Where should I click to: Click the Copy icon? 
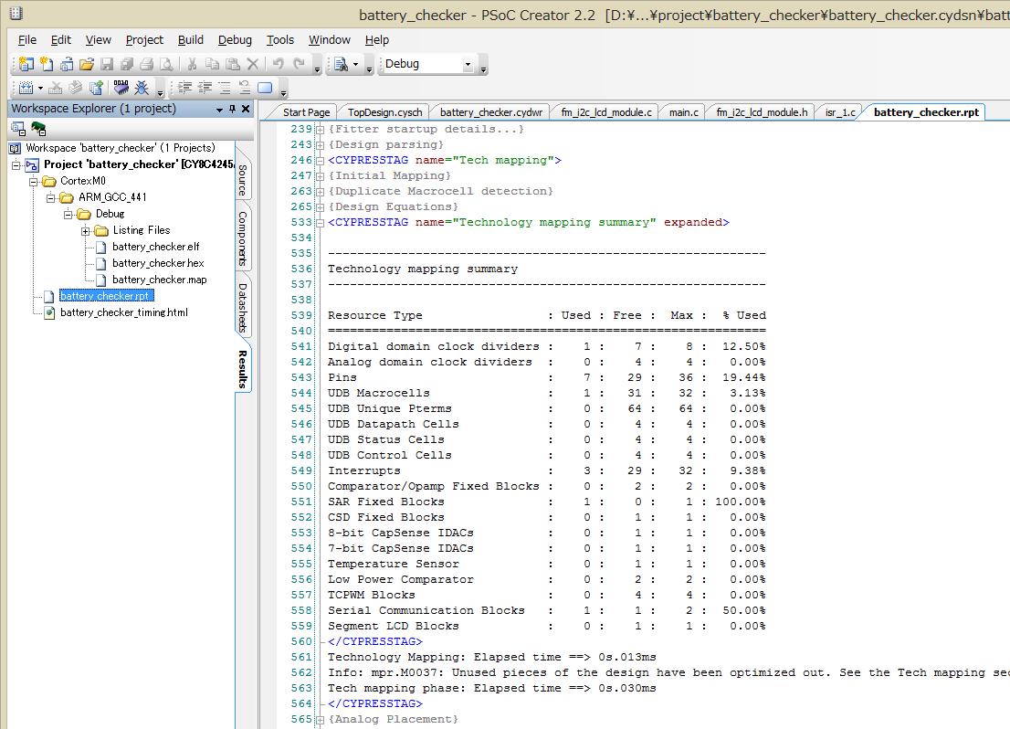tap(212, 64)
